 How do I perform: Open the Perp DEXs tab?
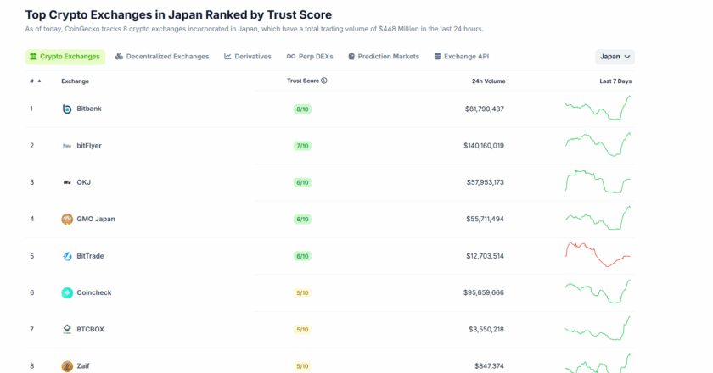[310, 57]
